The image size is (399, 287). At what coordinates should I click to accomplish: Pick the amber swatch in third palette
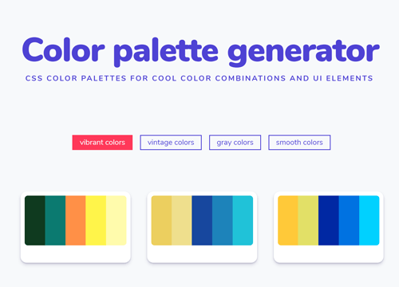tap(288, 220)
